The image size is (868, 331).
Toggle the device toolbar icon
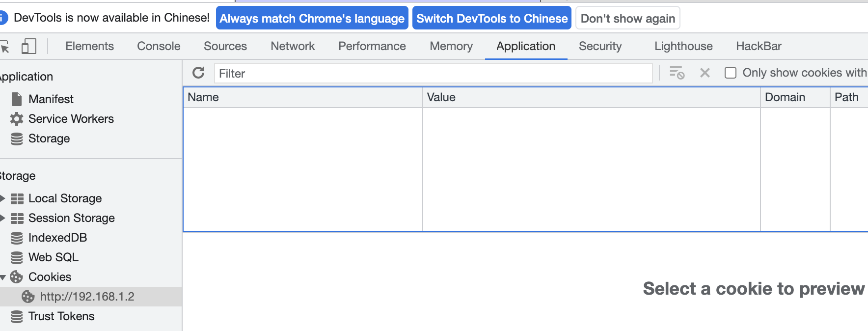29,46
